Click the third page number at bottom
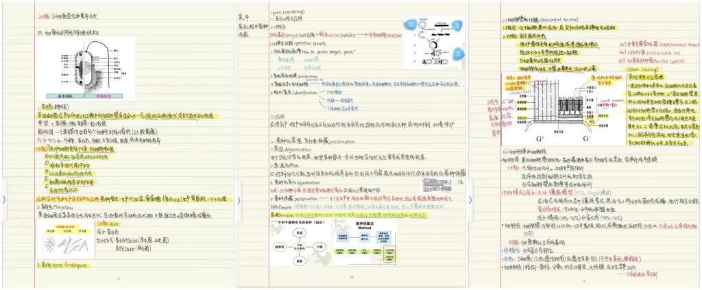The height and width of the screenshot is (290, 702). coord(584,280)
